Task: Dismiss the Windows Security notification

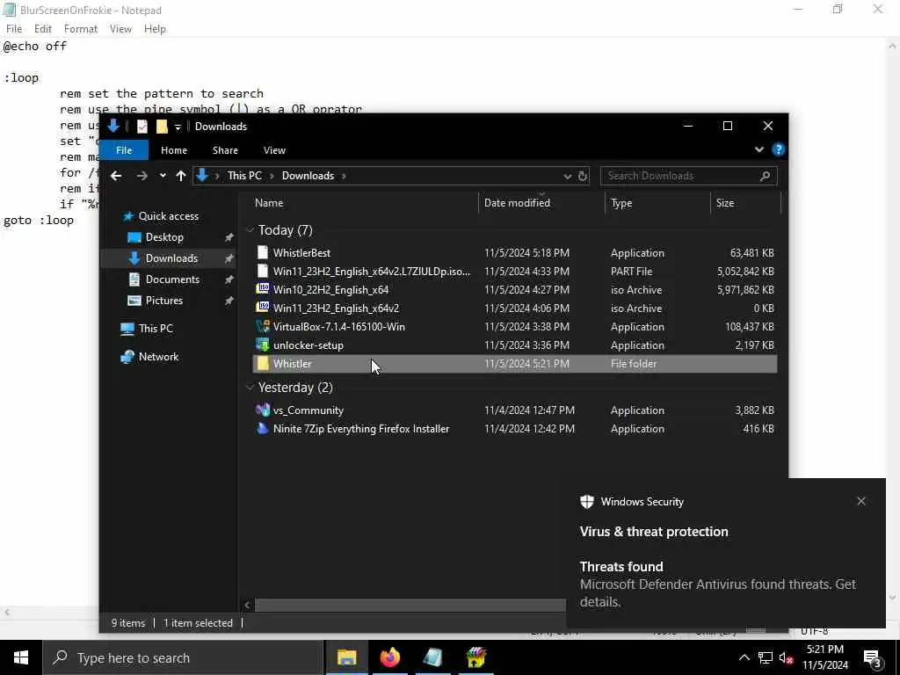Action: coord(861,501)
